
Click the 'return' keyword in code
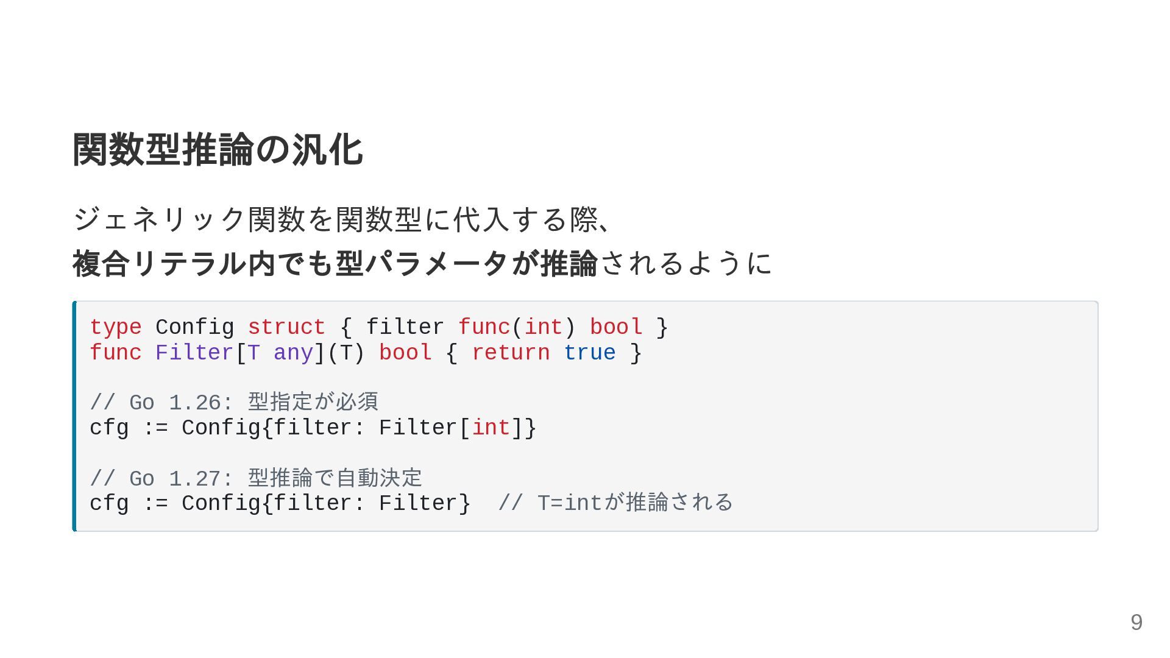(x=511, y=353)
